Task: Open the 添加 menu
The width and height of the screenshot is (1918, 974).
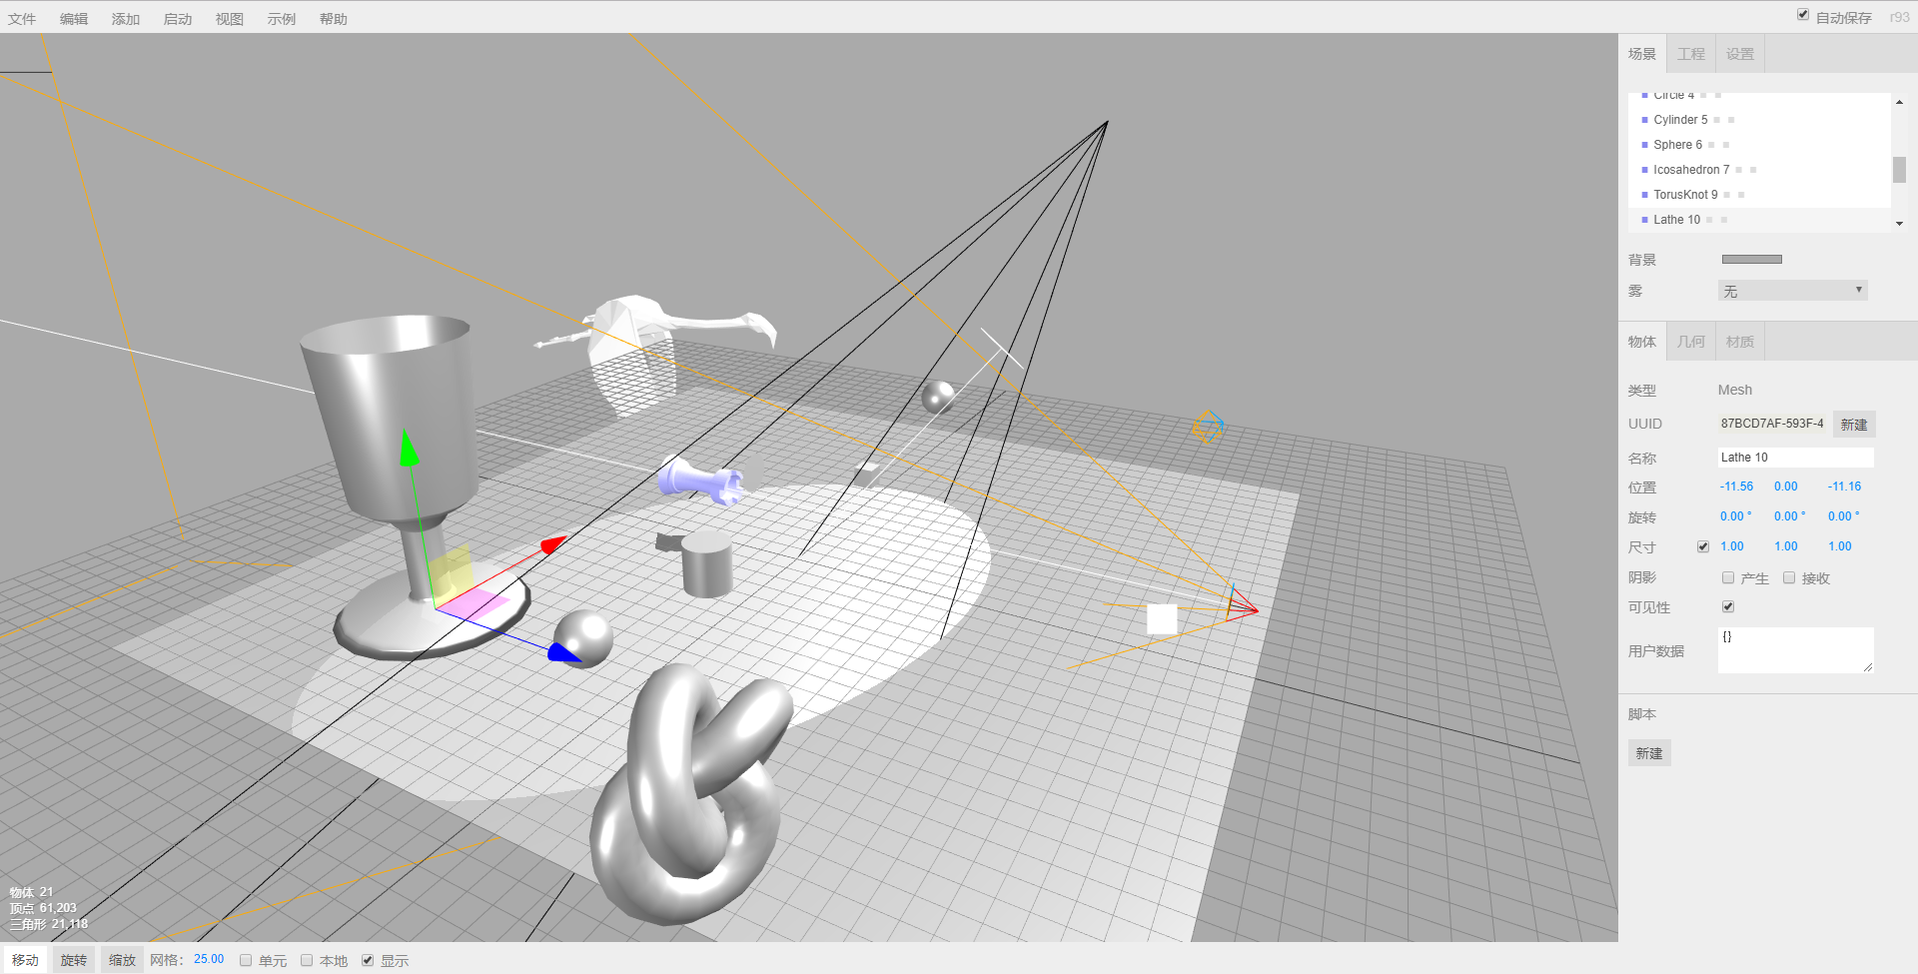Action: coord(126,19)
